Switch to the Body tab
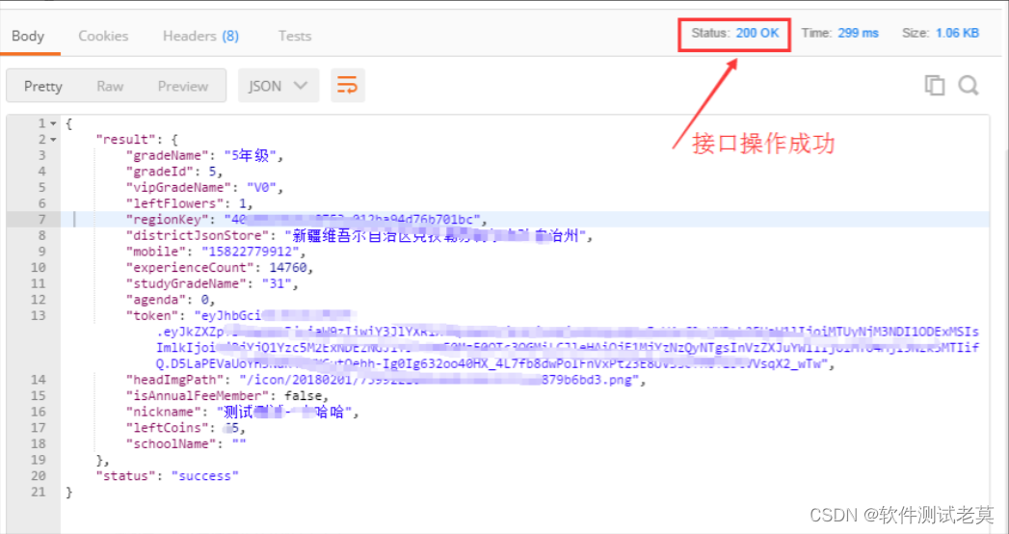 [28, 36]
